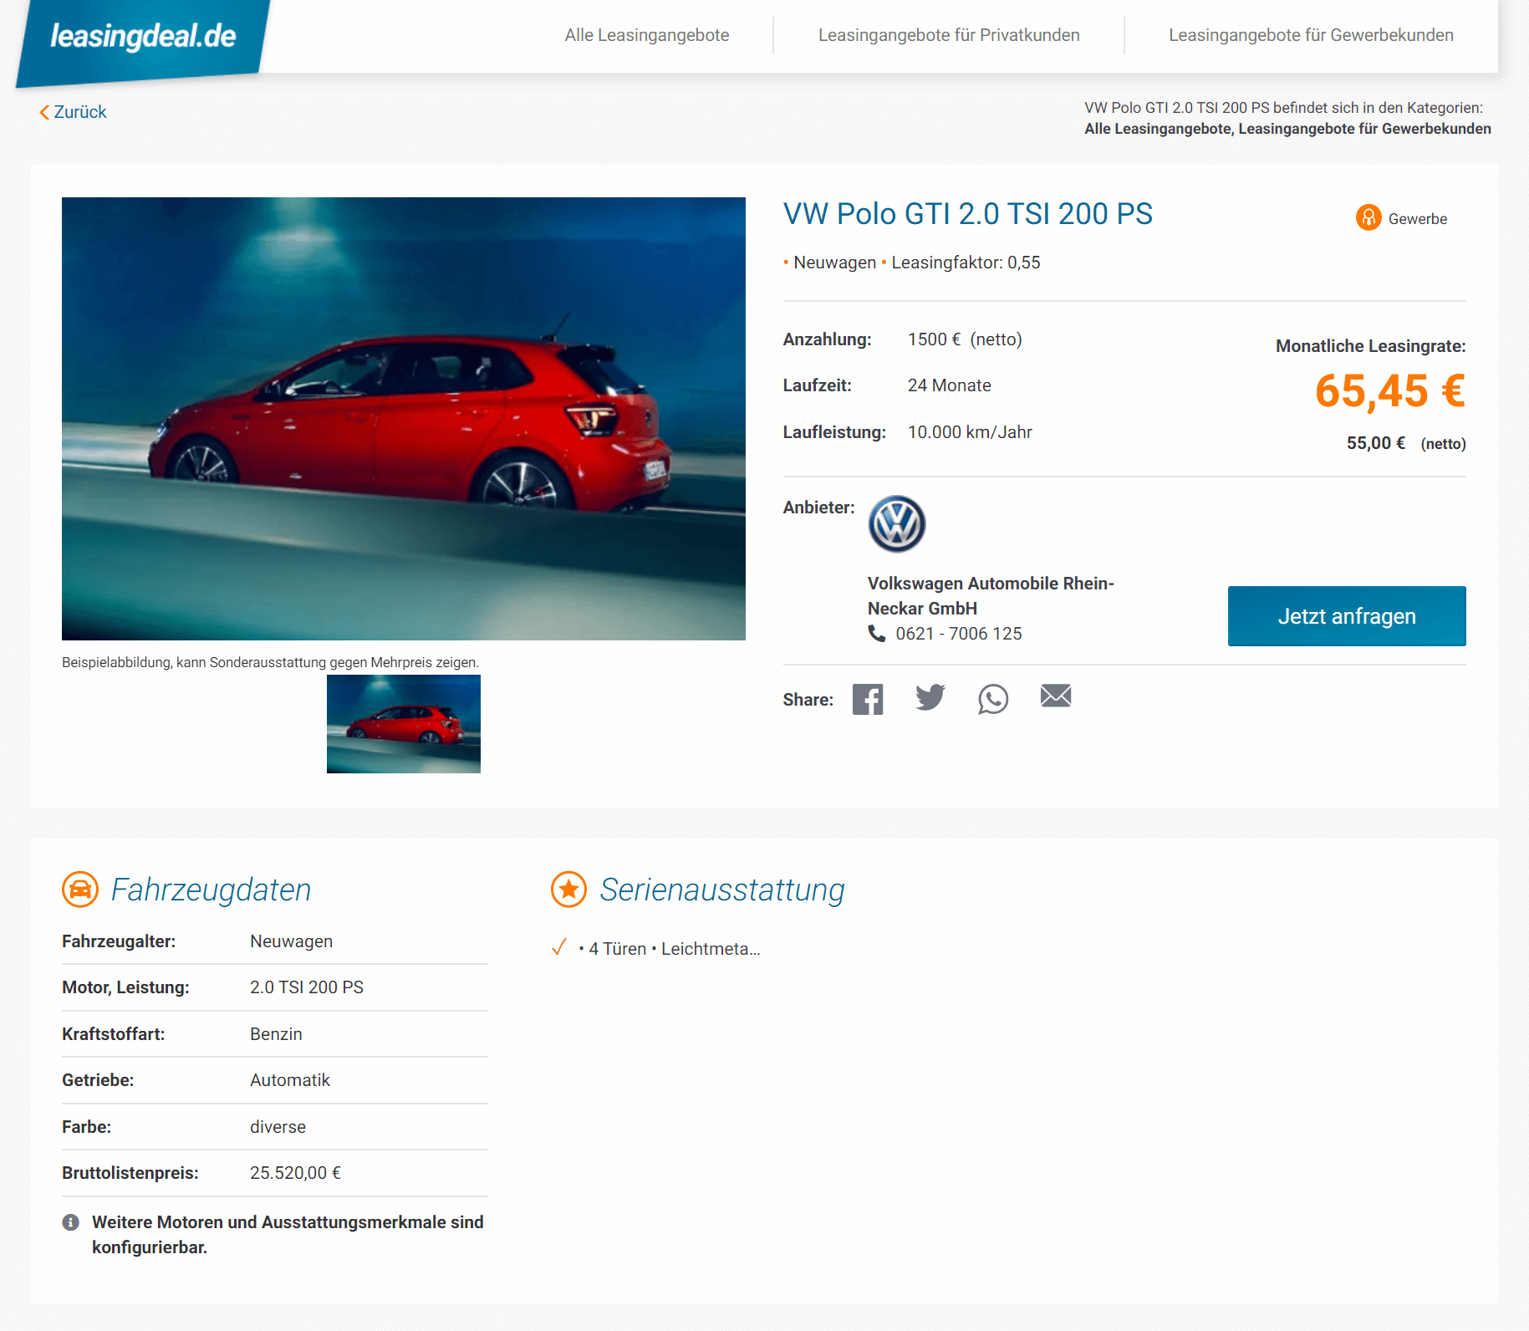This screenshot has height=1331, width=1529.
Task: Click the net rate 55,00 €
Action: [1376, 443]
